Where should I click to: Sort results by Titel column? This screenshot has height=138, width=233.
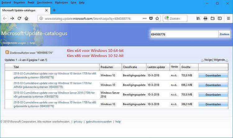pos(16,67)
